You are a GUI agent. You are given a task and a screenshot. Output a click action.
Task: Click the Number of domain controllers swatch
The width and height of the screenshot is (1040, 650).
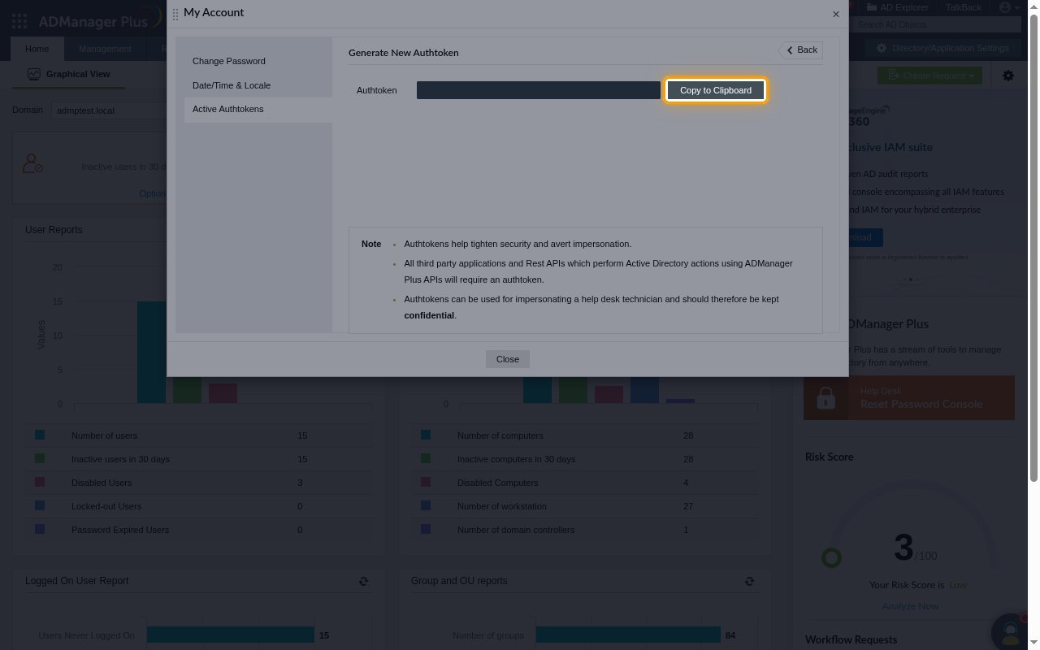pyautogui.click(x=426, y=530)
